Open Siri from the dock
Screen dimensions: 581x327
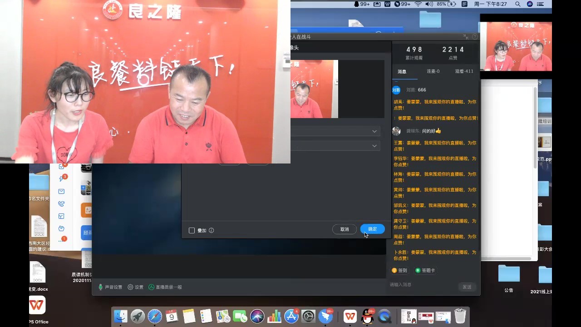click(x=257, y=316)
